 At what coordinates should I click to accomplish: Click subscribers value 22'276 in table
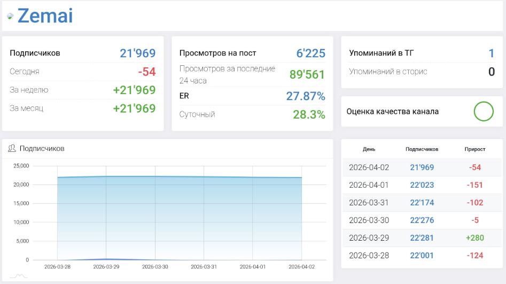tap(422, 220)
